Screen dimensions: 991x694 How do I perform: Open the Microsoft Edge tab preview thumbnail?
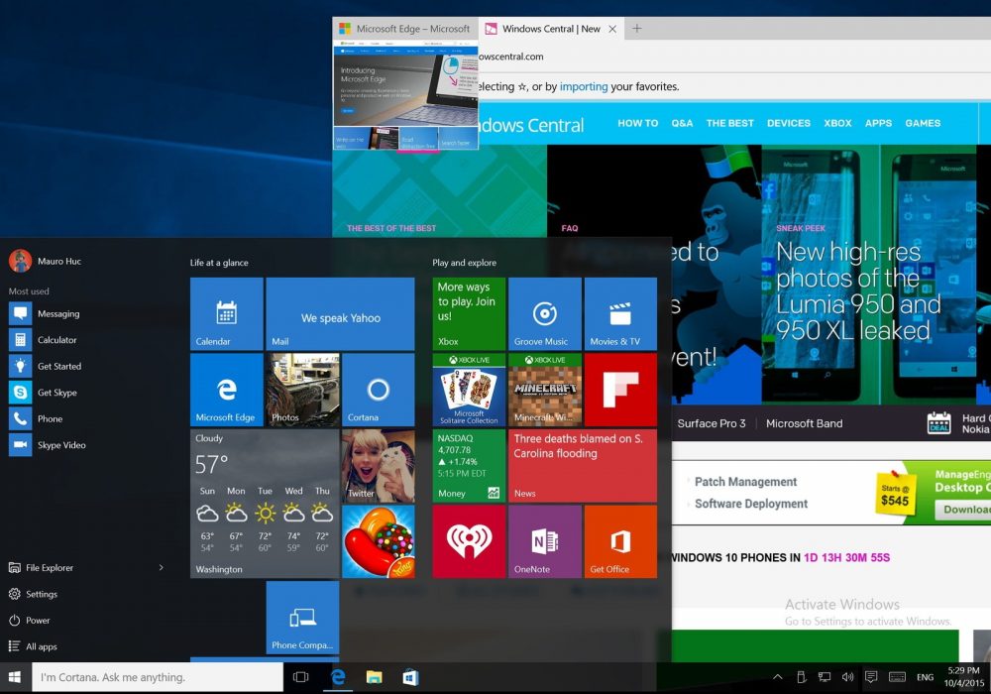pyautogui.click(x=405, y=96)
